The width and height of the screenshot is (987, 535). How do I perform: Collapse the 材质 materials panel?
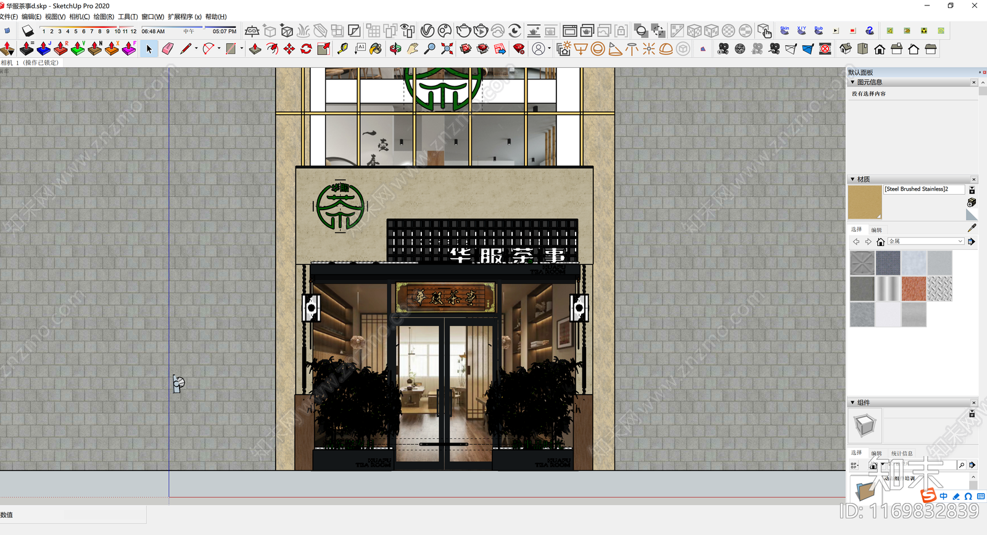(x=853, y=179)
